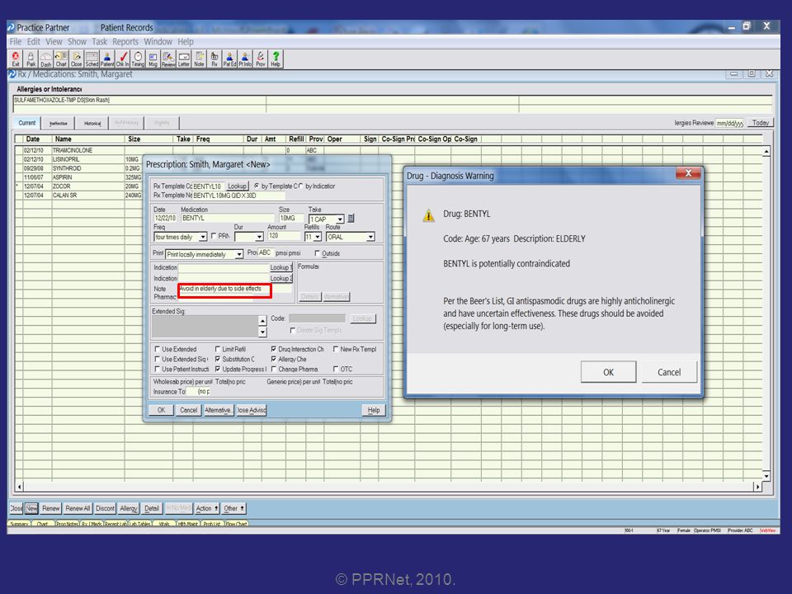The width and height of the screenshot is (792, 594).
Task: Open the Letter toolbar icon
Action: pos(184,59)
